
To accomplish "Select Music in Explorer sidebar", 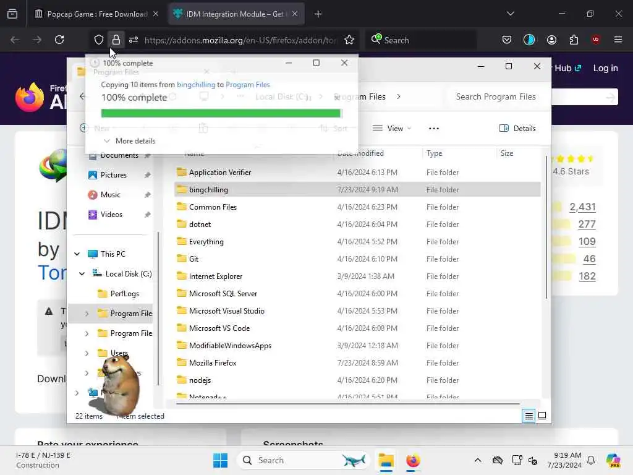I will click(110, 195).
